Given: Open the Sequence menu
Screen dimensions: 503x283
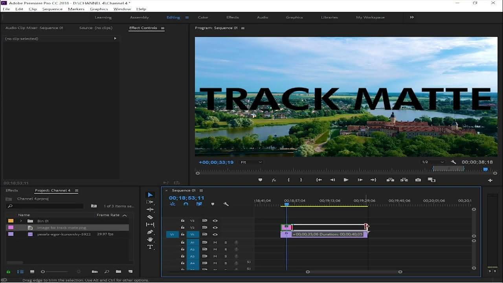Looking at the screenshot, I should [x=52, y=9].
